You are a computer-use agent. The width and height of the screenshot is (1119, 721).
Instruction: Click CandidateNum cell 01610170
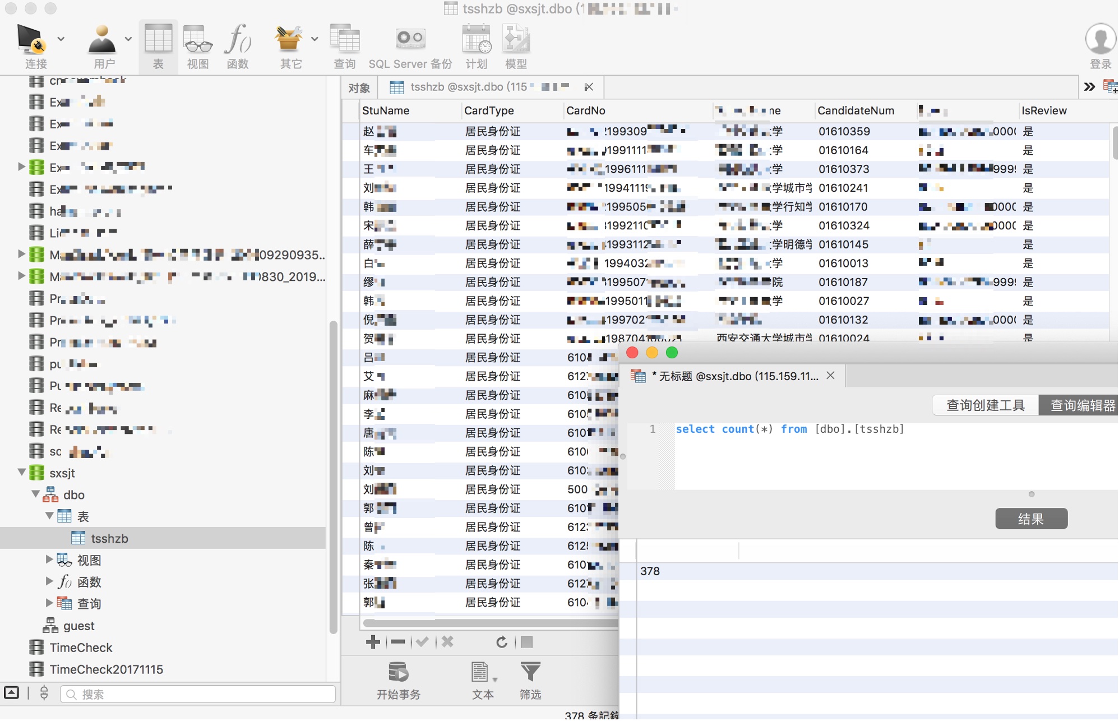[843, 207]
